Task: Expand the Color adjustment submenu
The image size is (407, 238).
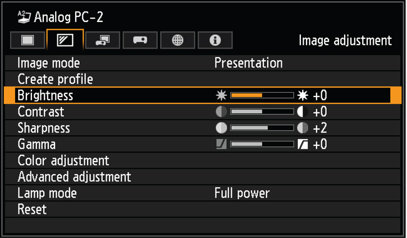Action: click(63, 161)
